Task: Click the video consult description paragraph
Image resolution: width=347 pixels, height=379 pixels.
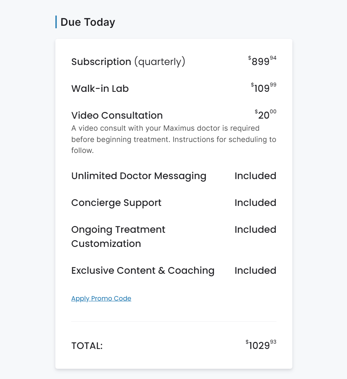Action: (173, 139)
